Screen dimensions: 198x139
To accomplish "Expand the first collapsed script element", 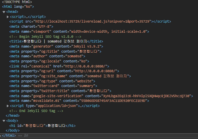I will [x=7, y=17].
